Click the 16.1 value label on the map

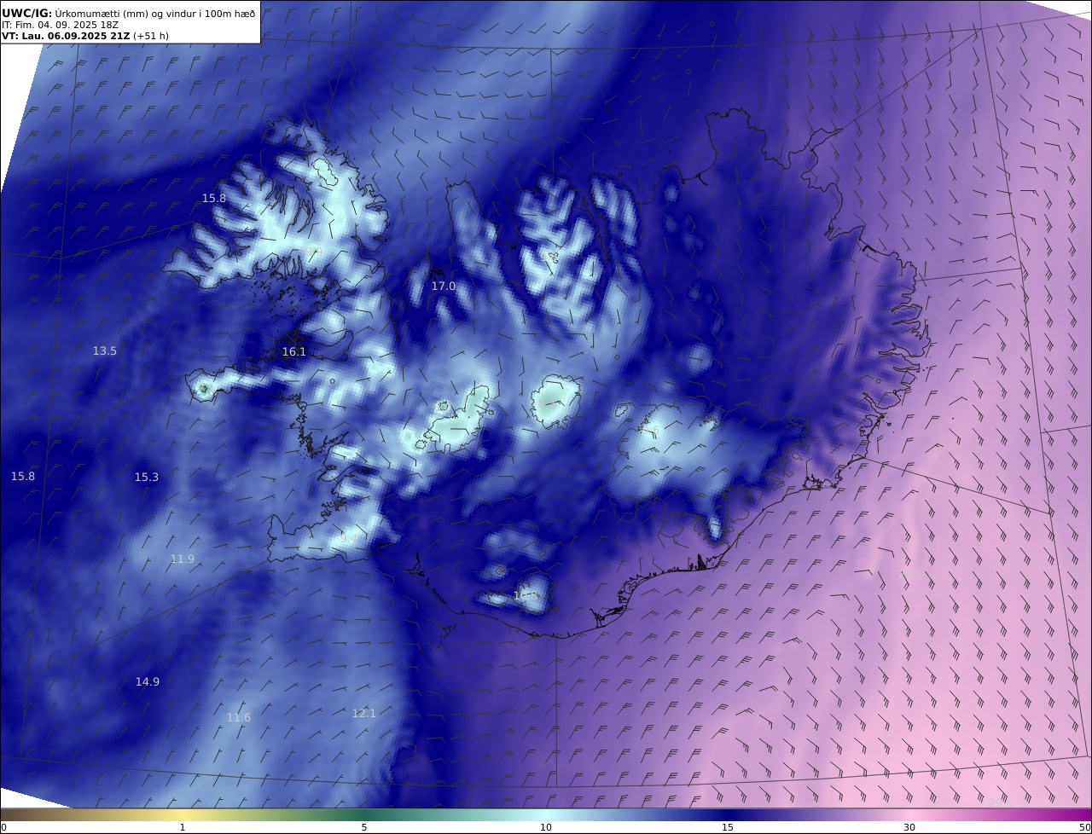(293, 351)
